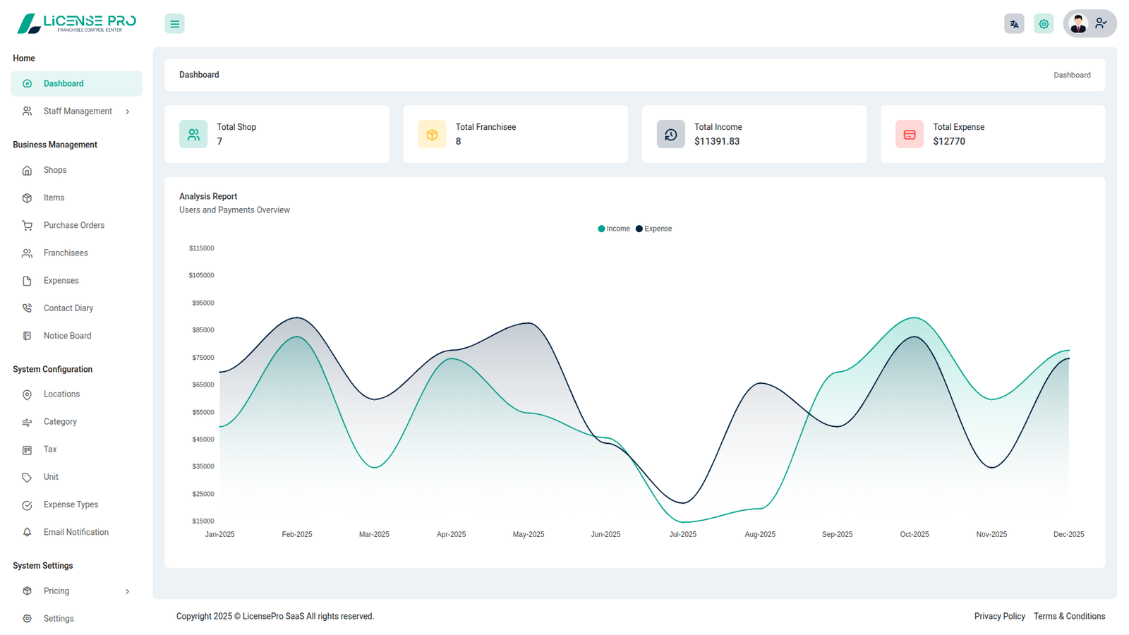This screenshot has height=635, width=1129.
Task: Open the language translation icon
Action: coord(1014,24)
